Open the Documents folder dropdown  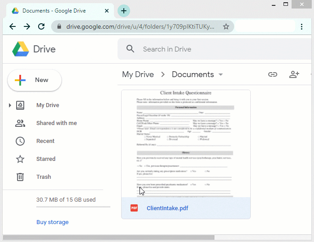221,74
